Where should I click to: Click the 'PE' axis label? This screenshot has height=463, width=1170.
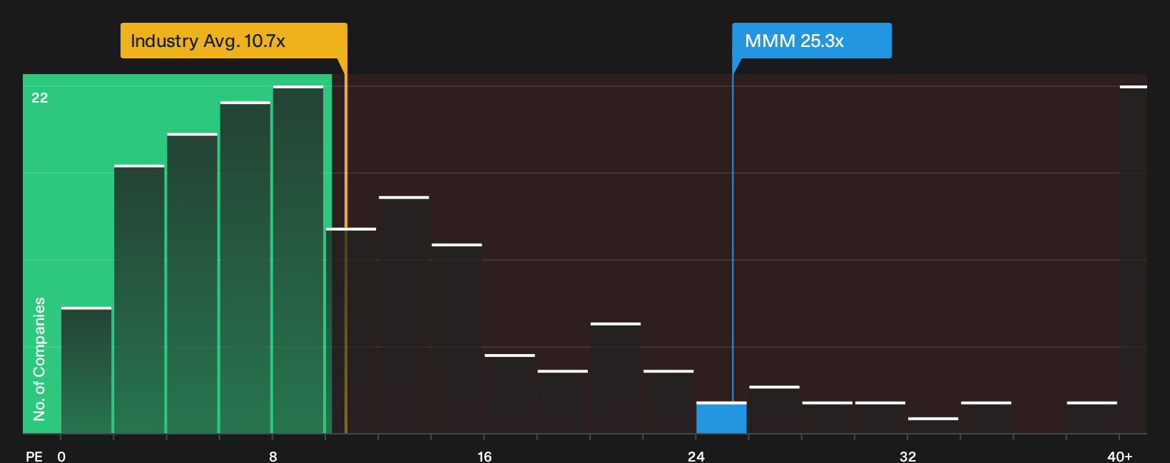point(34,456)
